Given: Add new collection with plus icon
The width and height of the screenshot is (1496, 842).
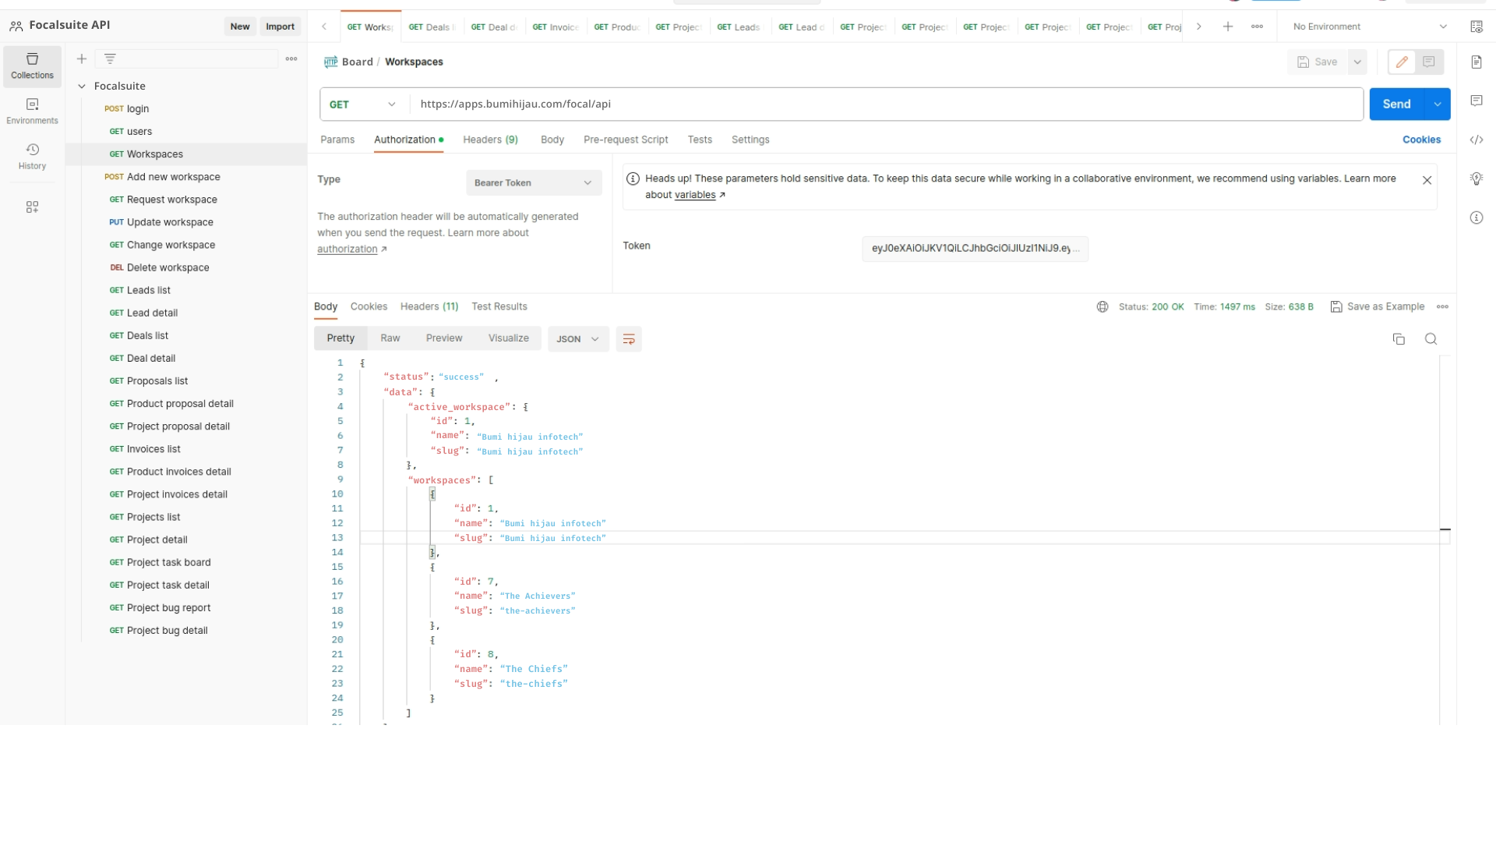Looking at the screenshot, I should click(x=82, y=58).
